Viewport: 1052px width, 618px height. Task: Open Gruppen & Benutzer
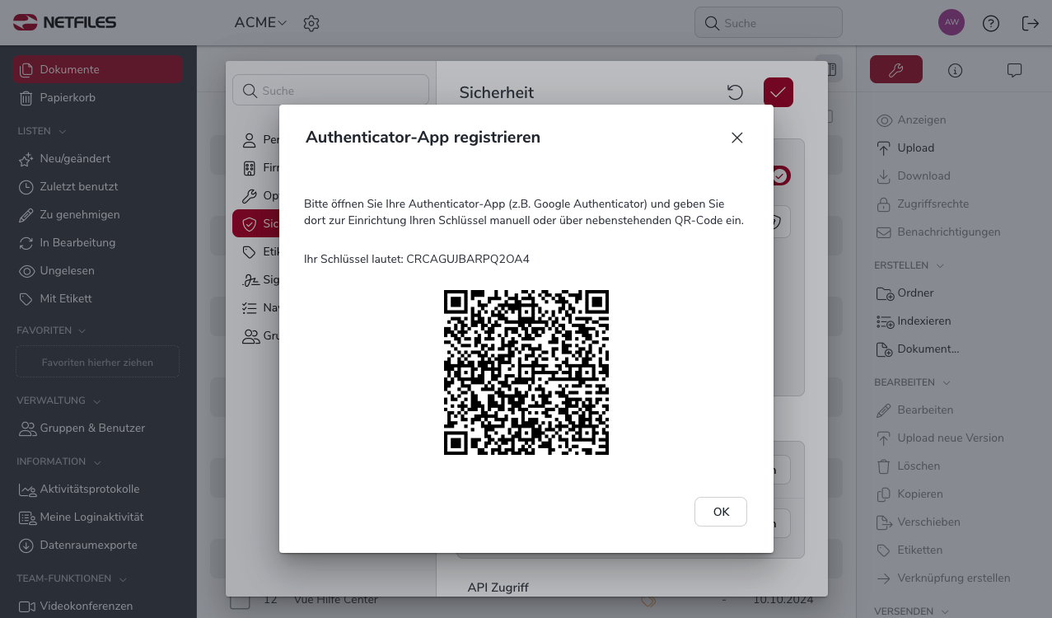click(91, 428)
